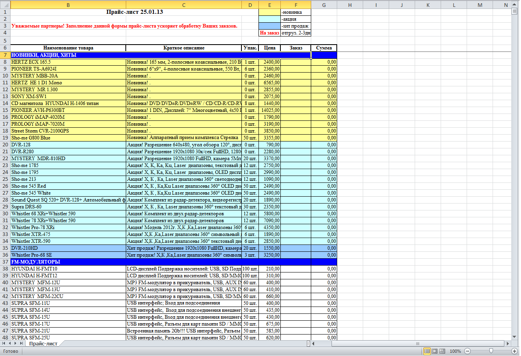Select column H header
Image resolution: width=521 pixels, height=356 pixels.
pos(350,5)
